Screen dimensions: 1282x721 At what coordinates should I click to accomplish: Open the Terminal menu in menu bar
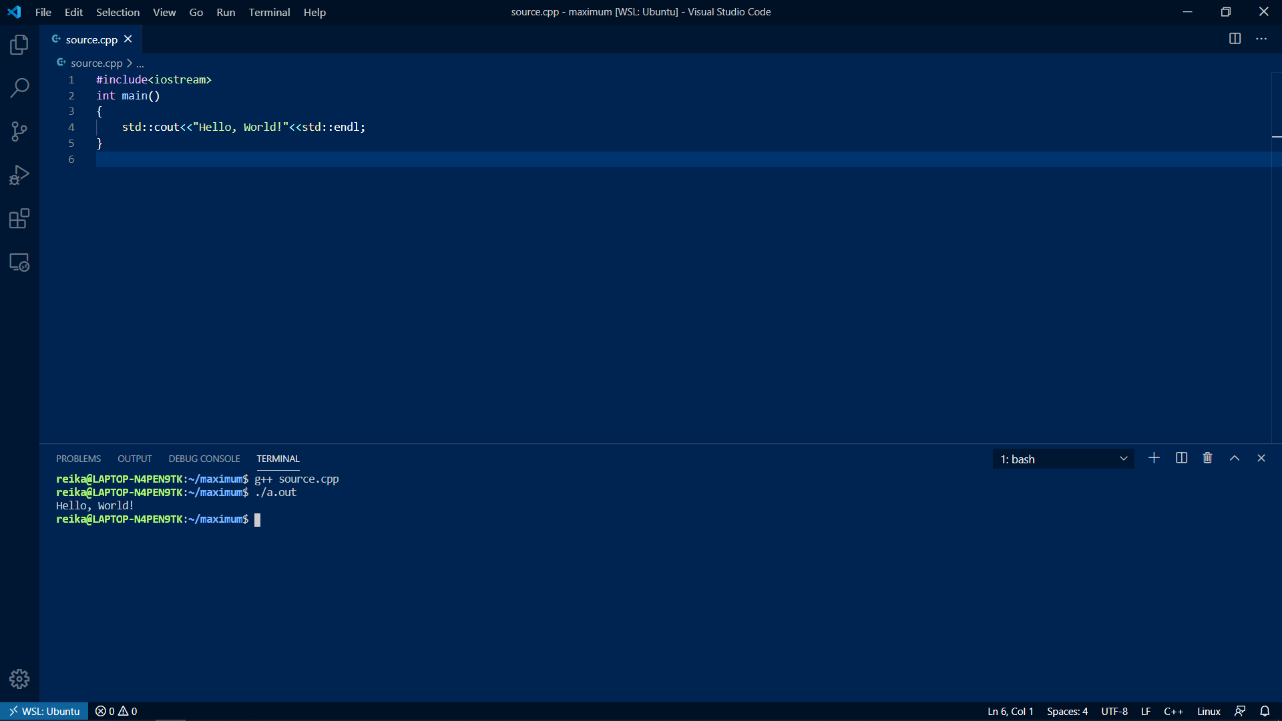click(269, 12)
